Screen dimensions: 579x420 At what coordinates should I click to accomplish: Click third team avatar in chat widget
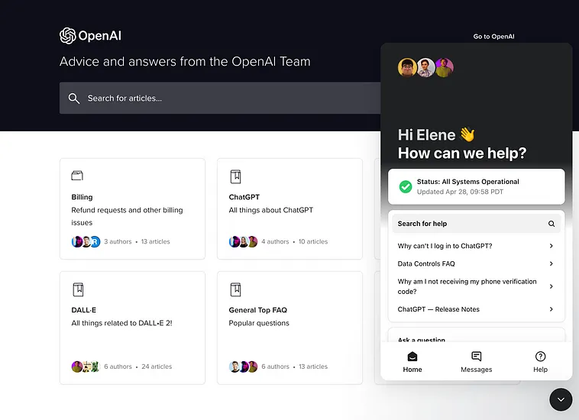445,67
